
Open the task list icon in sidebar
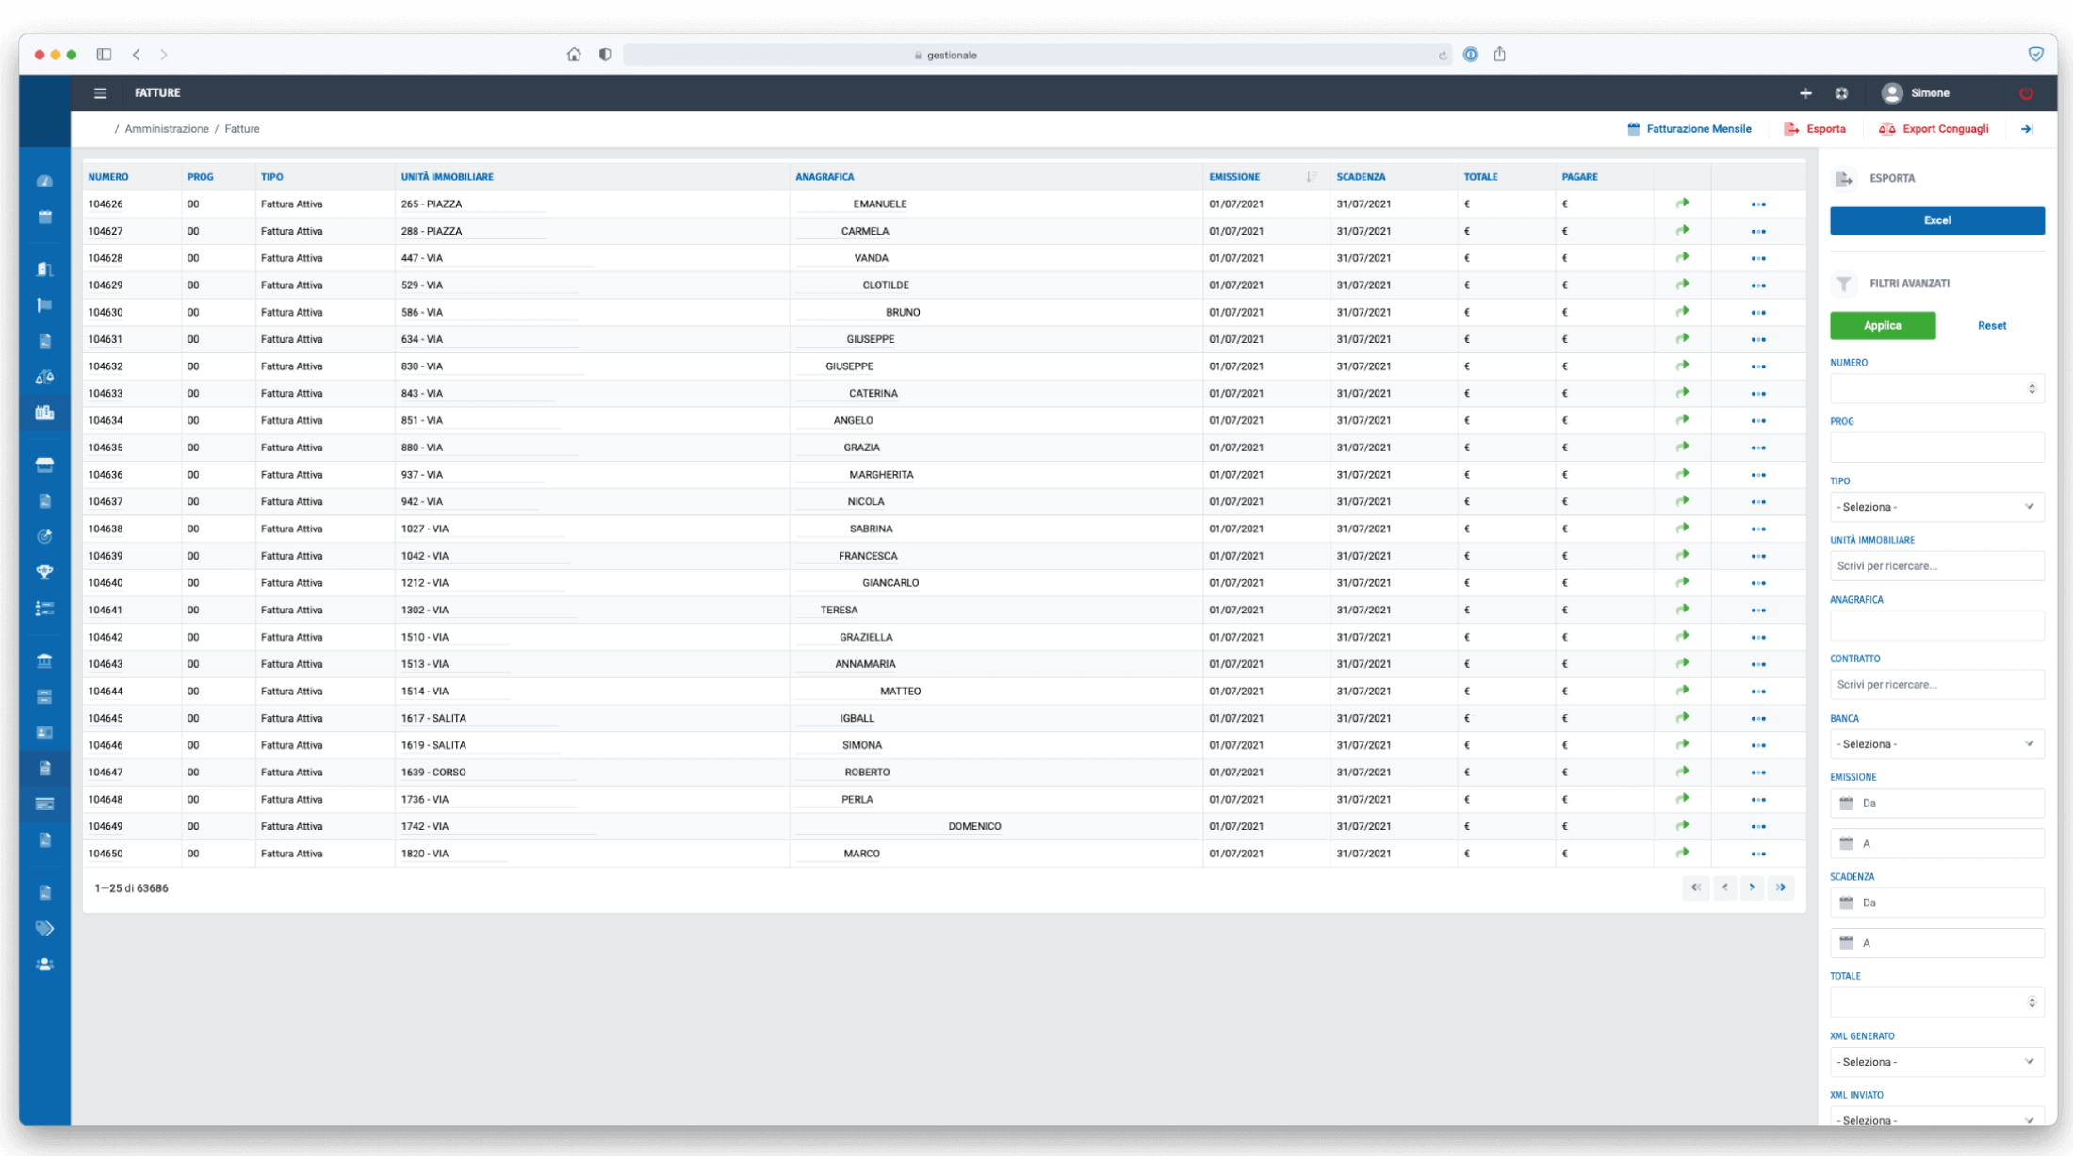[44, 609]
